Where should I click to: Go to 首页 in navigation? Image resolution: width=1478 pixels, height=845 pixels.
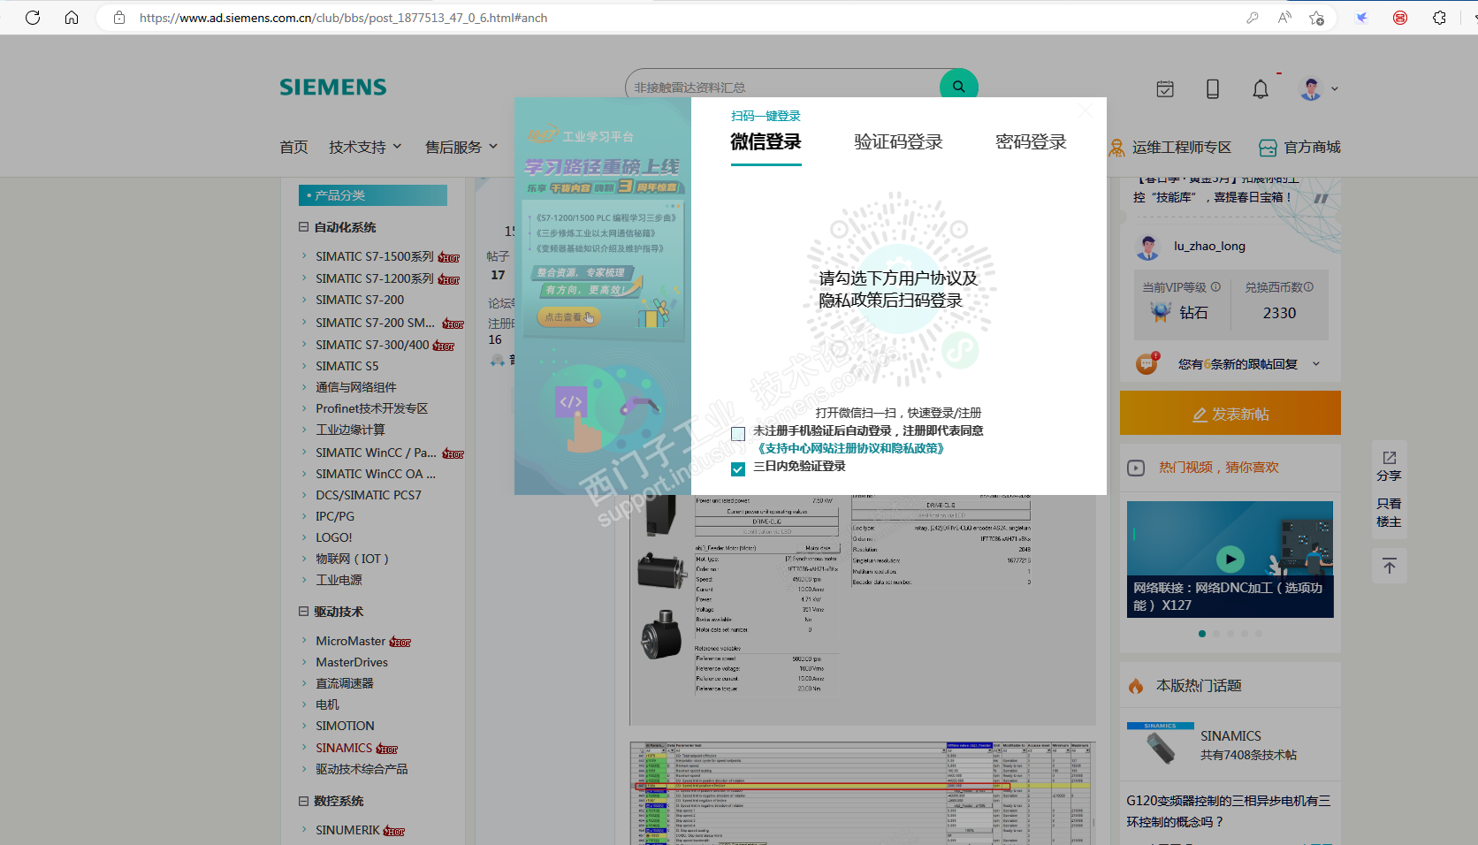click(x=293, y=147)
